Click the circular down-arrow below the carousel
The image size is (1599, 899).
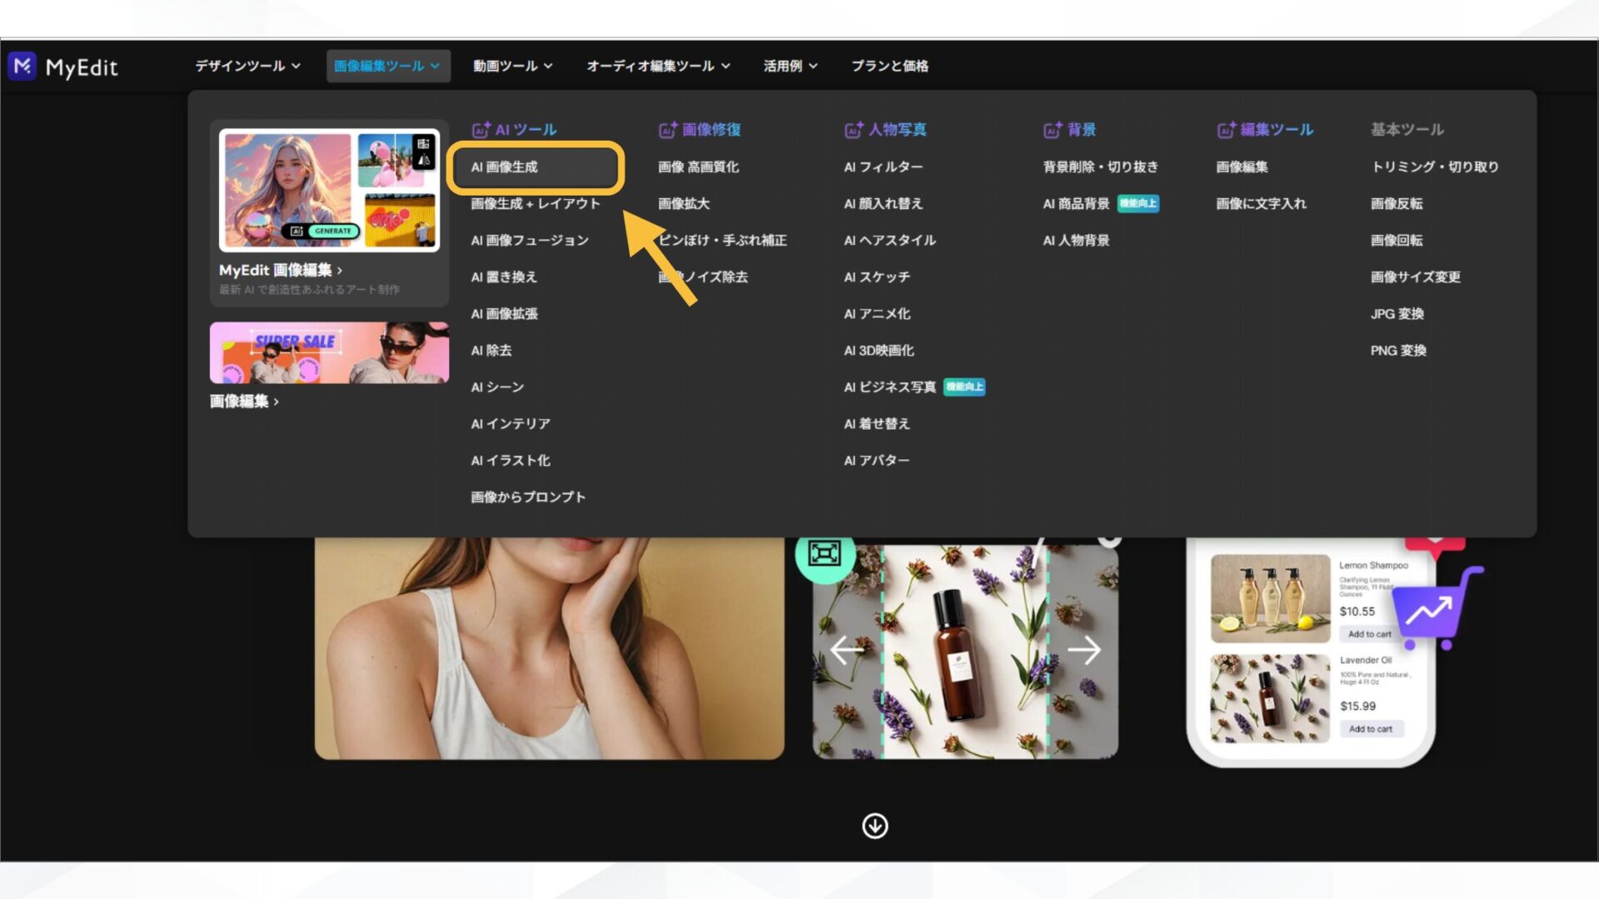874,826
